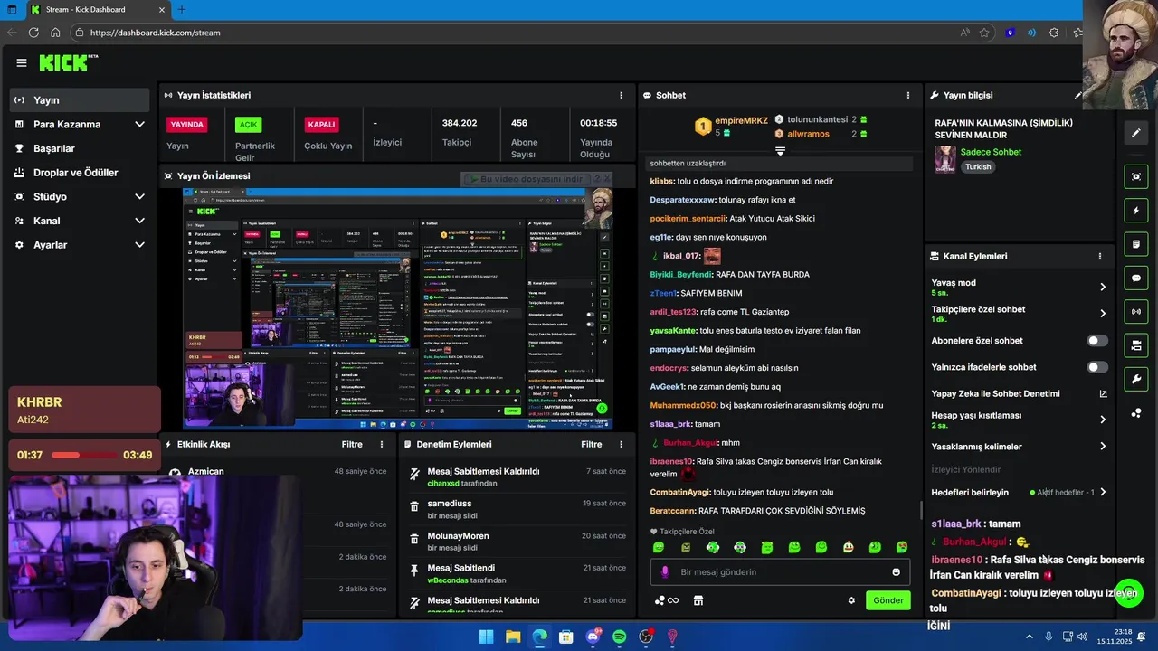Open the hamburger menu beside the Kick logo
The width and height of the screenshot is (1158, 651).
coord(22,62)
